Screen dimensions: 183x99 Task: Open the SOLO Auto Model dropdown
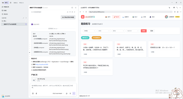(58, 93)
